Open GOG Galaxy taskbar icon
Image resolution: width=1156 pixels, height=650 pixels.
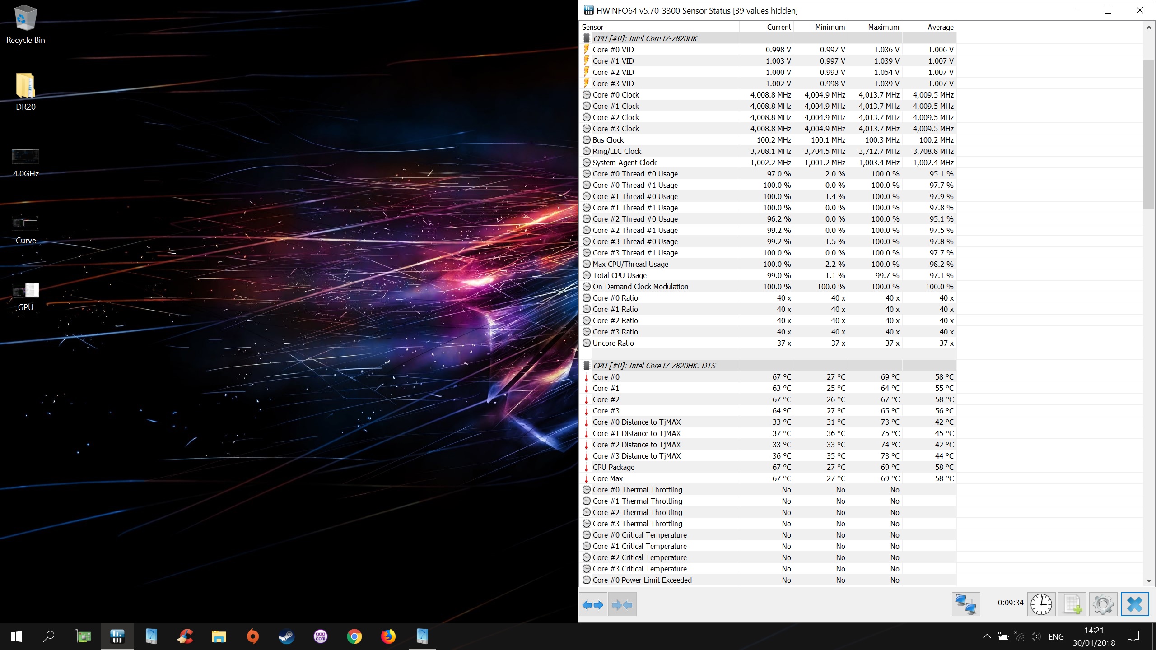pyautogui.click(x=321, y=636)
